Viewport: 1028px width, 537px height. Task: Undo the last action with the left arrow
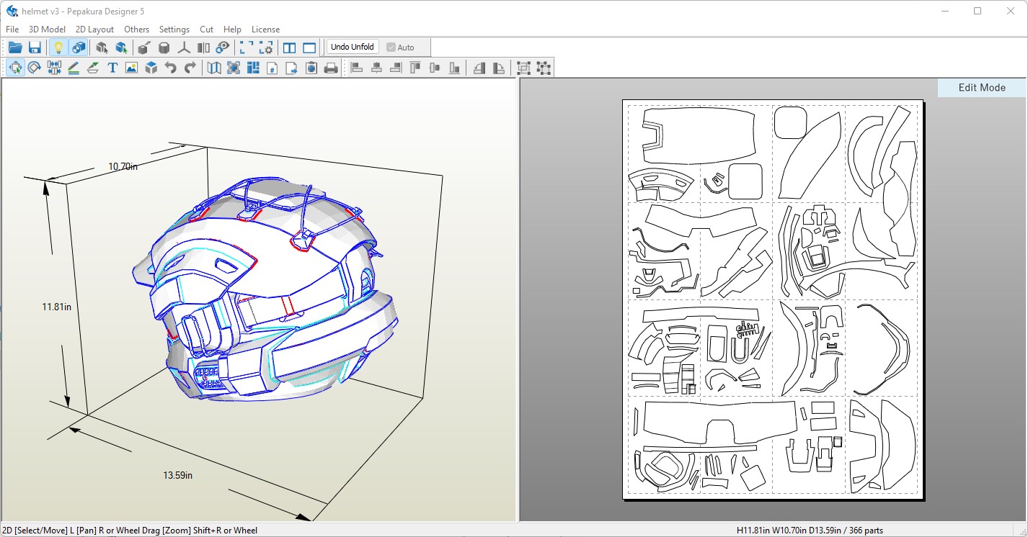(x=171, y=68)
